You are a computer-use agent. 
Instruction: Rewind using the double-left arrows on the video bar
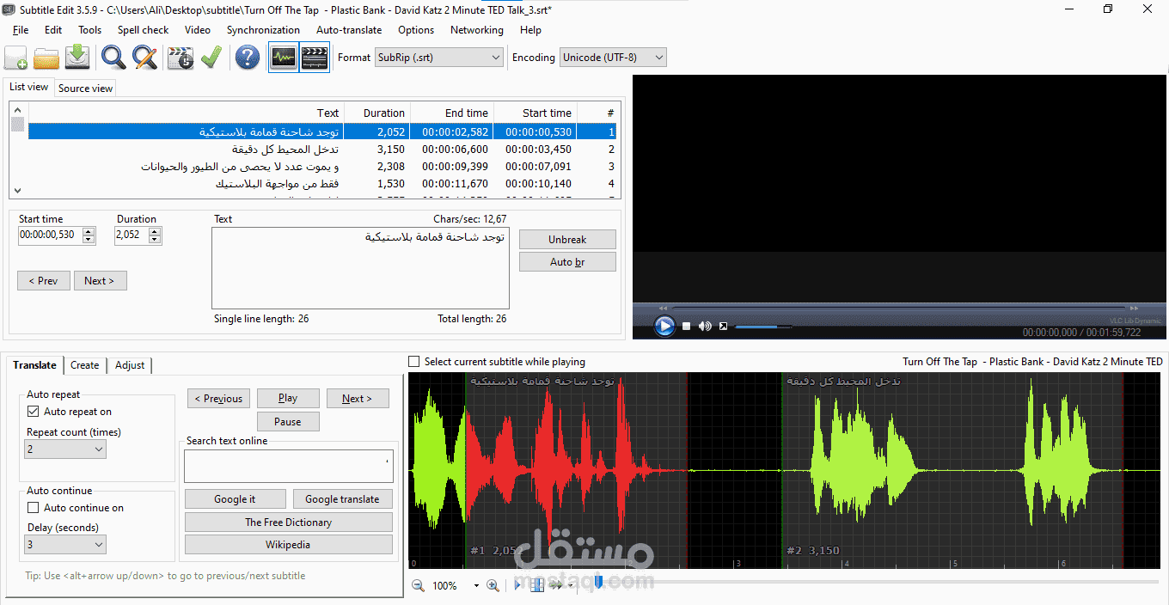pos(663,308)
